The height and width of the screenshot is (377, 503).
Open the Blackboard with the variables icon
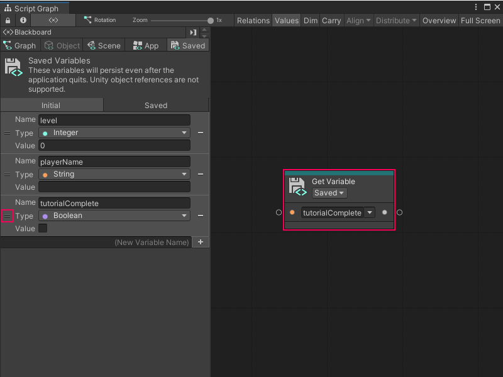click(x=9, y=32)
